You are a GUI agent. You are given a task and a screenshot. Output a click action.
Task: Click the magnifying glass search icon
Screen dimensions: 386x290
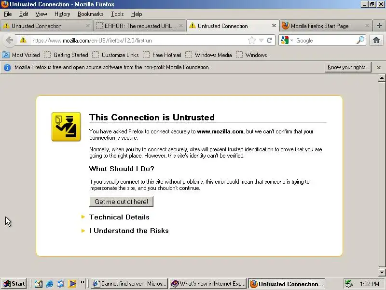click(360, 40)
